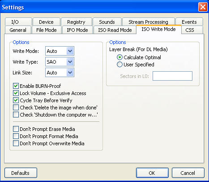The height and width of the screenshot is (182, 209).
Task: Click the Defaults button
Action: 21,173
